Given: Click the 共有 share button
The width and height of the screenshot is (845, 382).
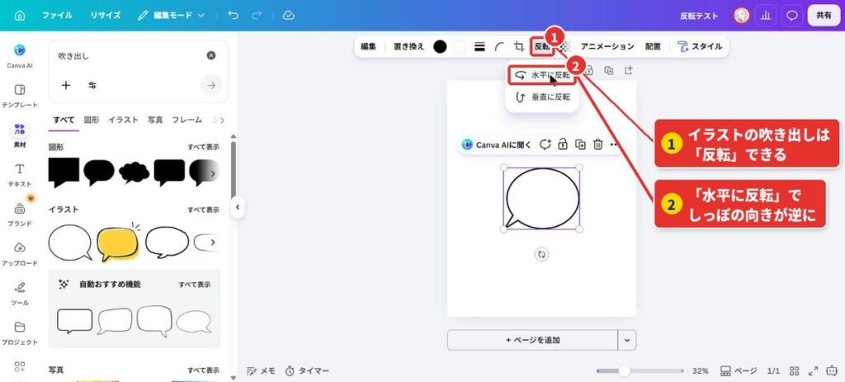Looking at the screenshot, I should tap(824, 16).
